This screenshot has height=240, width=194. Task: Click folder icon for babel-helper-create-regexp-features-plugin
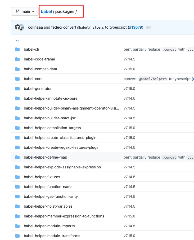(x=17, y=147)
